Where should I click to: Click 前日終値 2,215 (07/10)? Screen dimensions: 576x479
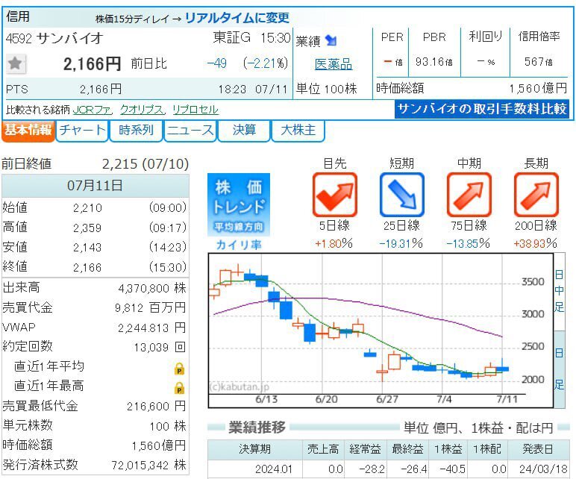pyautogui.click(x=96, y=163)
